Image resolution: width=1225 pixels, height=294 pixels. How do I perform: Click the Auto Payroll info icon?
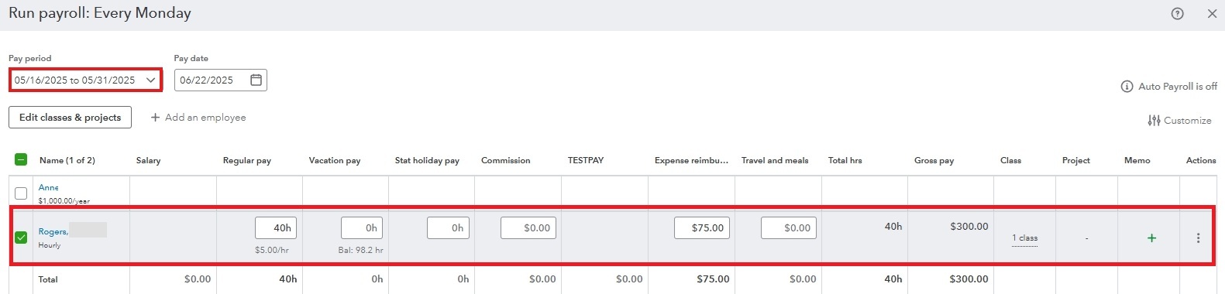(1127, 86)
